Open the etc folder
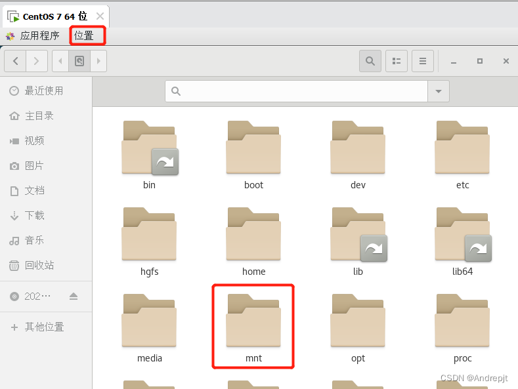This screenshot has width=518, height=389. point(462,155)
